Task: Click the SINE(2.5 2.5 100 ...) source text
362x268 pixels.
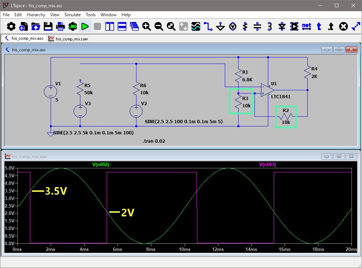Action: pyautogui.click(x=184, y=121)
